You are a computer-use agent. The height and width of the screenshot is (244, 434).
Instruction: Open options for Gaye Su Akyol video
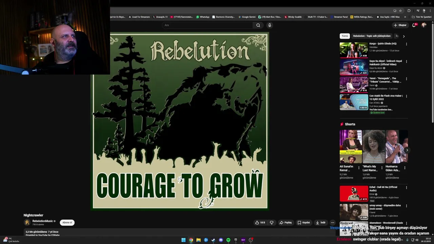click(x=406, y=61)
